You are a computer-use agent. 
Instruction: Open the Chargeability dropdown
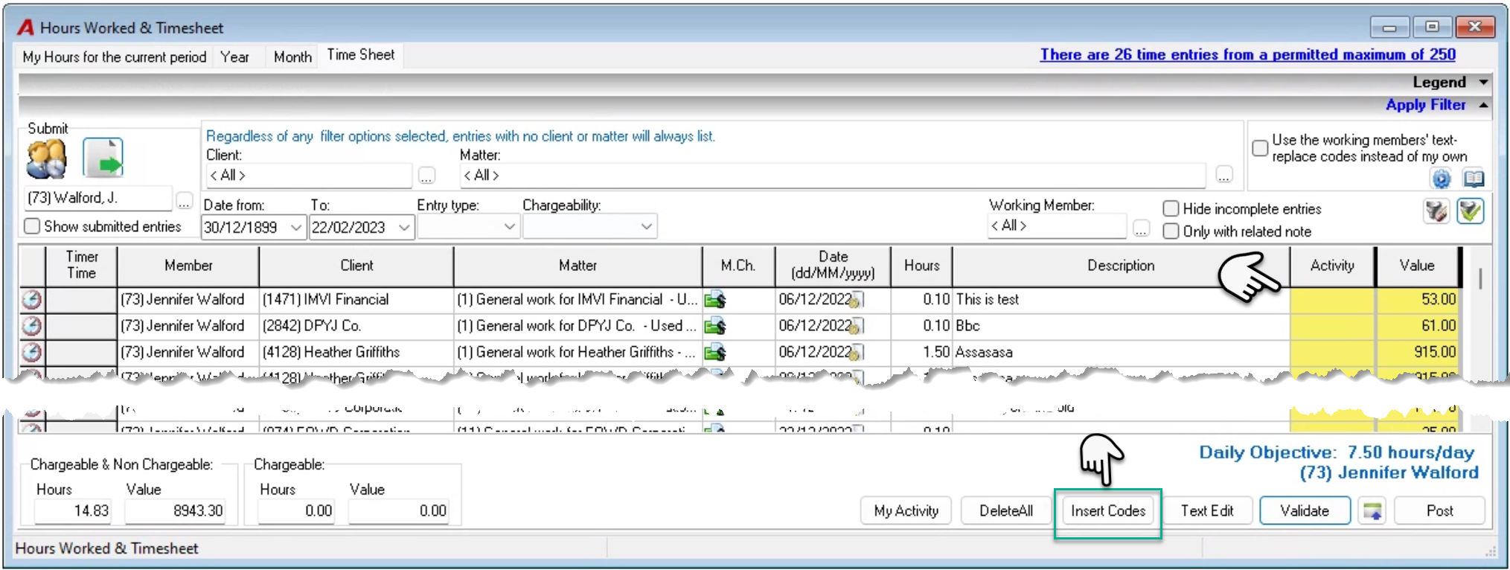point(647,226)
